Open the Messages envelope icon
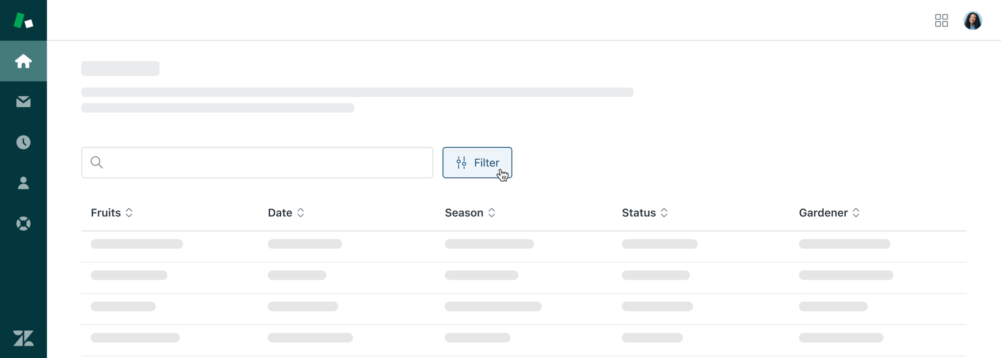 pos(24,102)
